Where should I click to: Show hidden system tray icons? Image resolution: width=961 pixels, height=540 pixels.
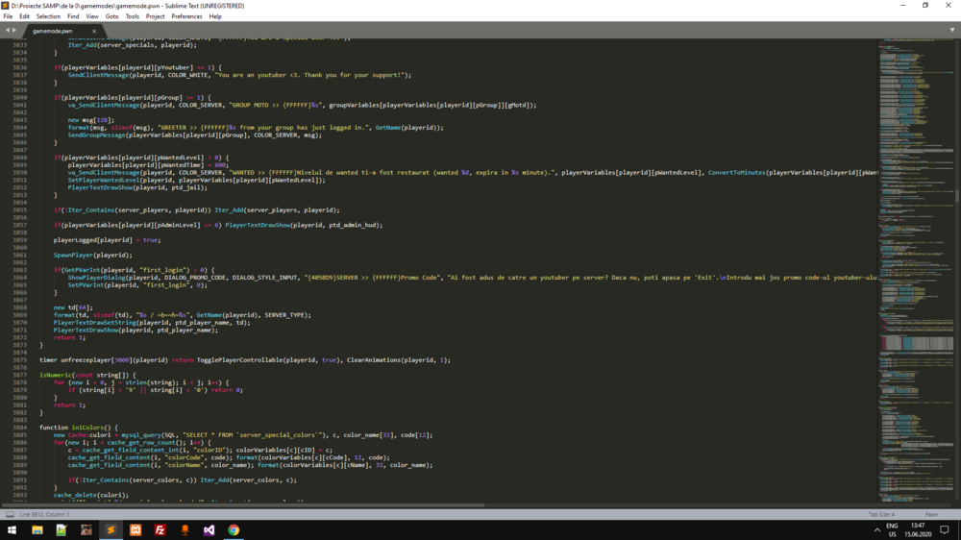pos(877,529)
